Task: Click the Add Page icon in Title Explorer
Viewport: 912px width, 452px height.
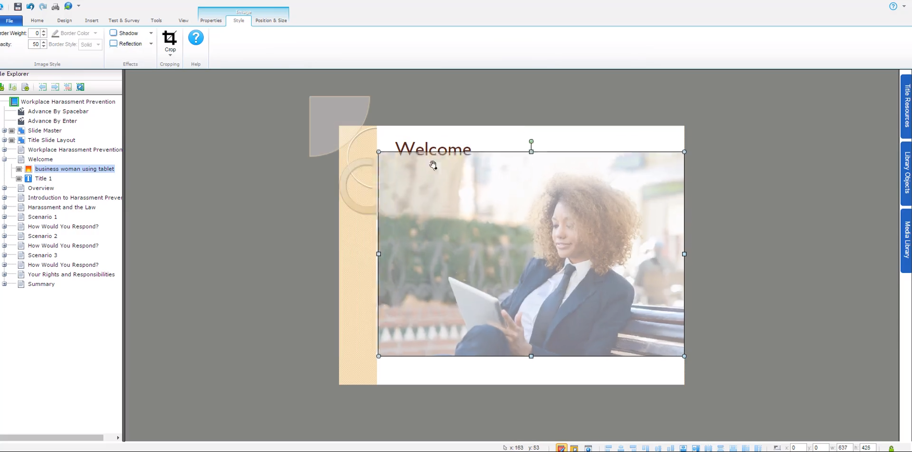Action: point(25,87)
